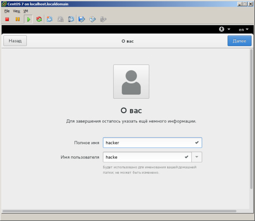Viewport: 255px width, 221px height.
Task: Click the user avatar picture placeholder
Action: 131,82
